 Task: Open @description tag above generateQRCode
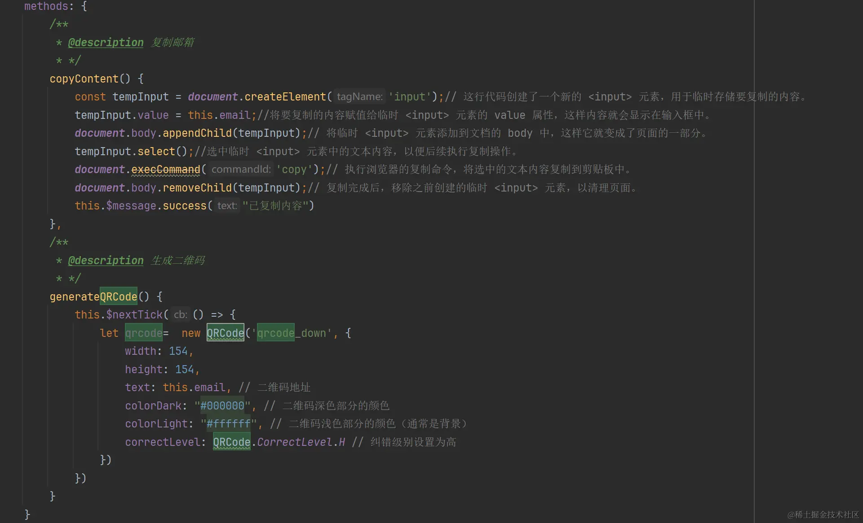106,260
